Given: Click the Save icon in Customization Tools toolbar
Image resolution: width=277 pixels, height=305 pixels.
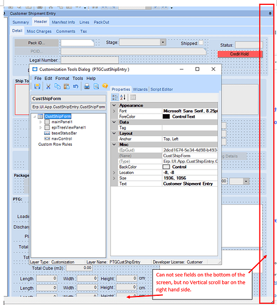Looking at the screenshot, I should pyautogui.click(x=37, y=87).
